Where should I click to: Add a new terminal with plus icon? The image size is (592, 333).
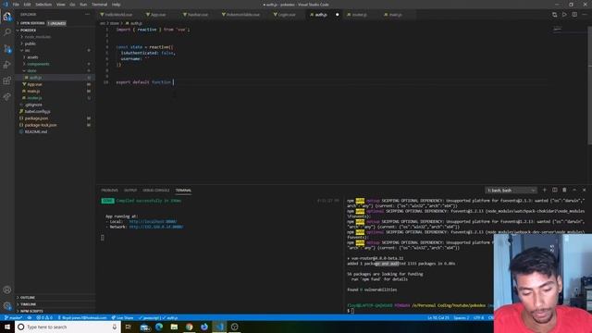(545, 190)
